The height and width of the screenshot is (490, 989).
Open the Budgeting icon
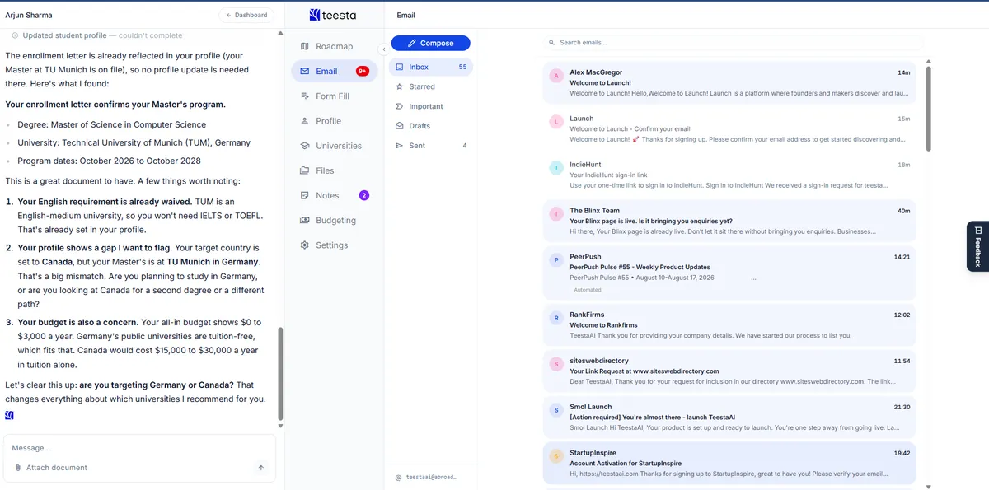(305, 220)
